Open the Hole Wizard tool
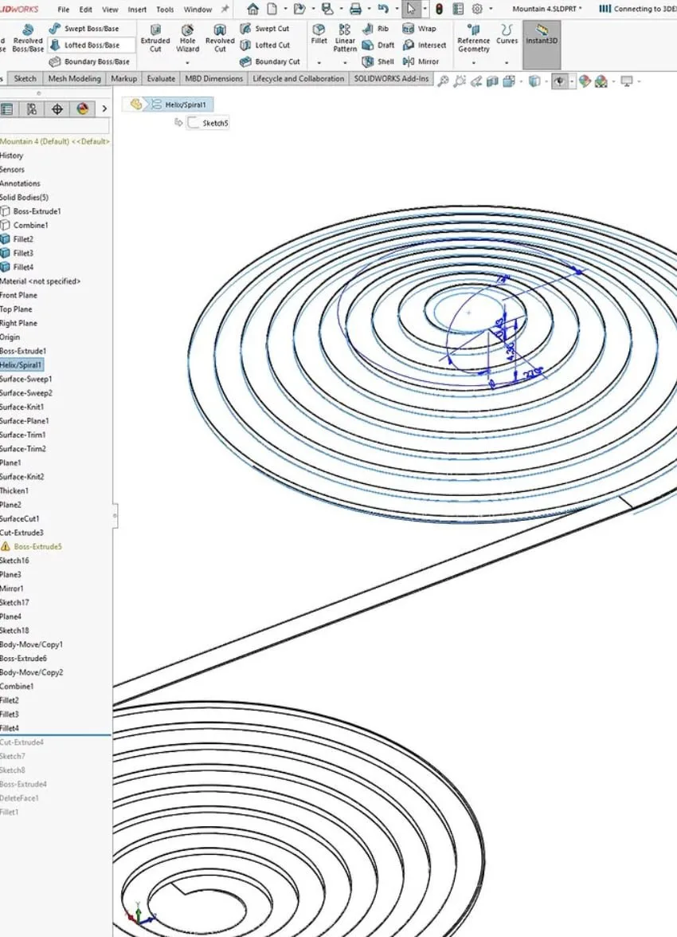677x937 pixels. (x=187, y=39)
